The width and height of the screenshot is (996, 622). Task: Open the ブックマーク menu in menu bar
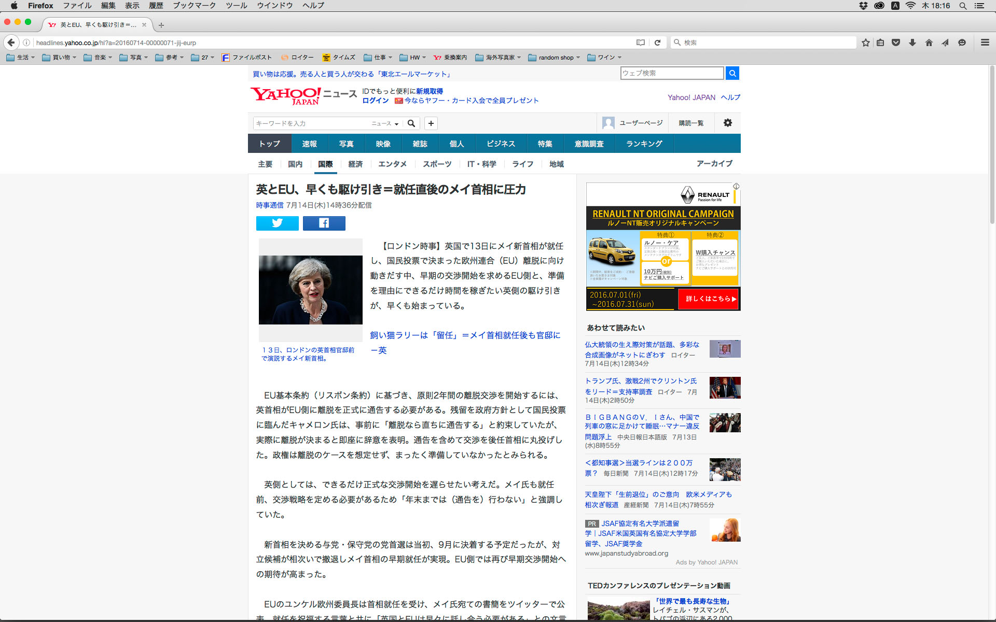click(194, 6)
